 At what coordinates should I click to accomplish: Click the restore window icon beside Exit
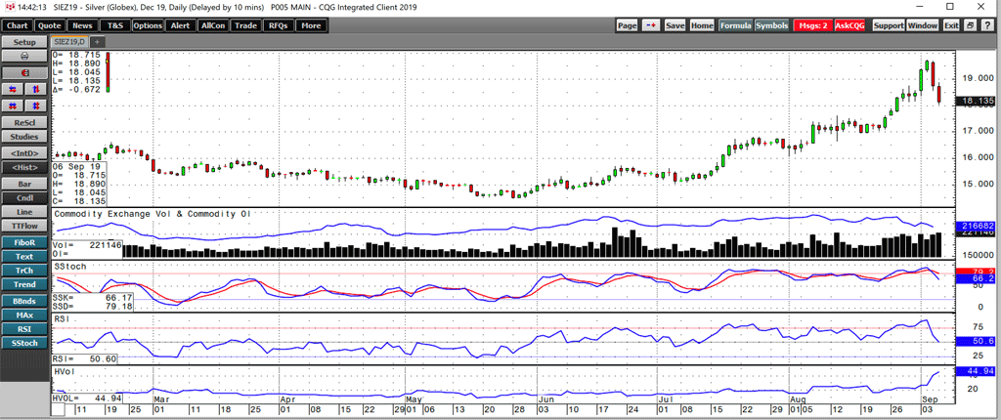point(969,25)
